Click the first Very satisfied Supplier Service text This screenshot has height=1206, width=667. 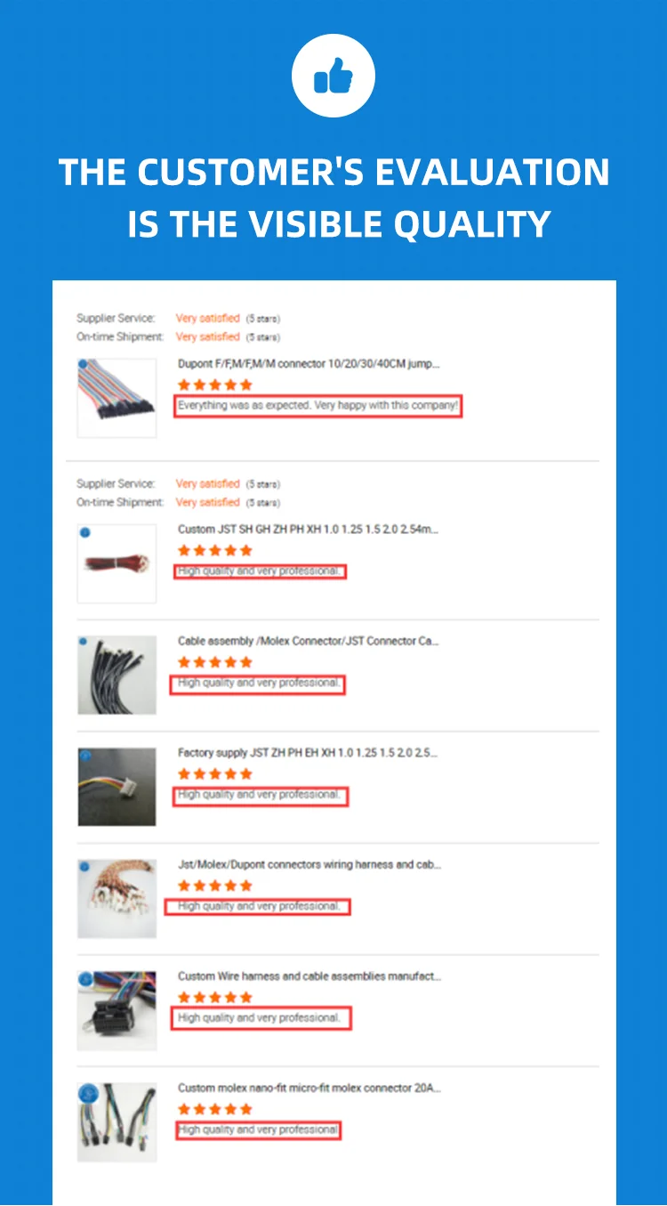click(208, 318)
